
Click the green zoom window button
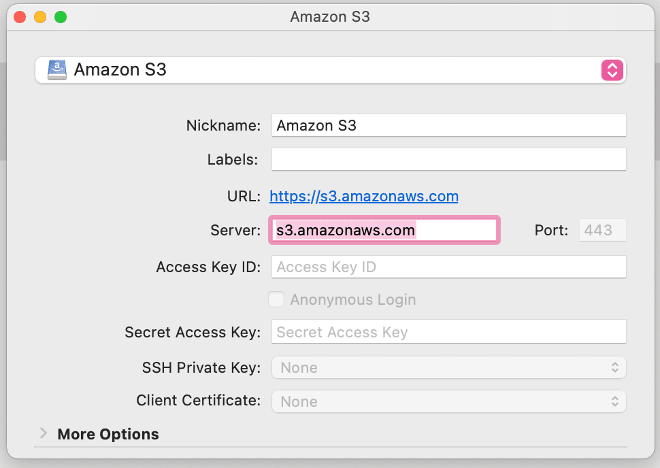pos(61,16)
